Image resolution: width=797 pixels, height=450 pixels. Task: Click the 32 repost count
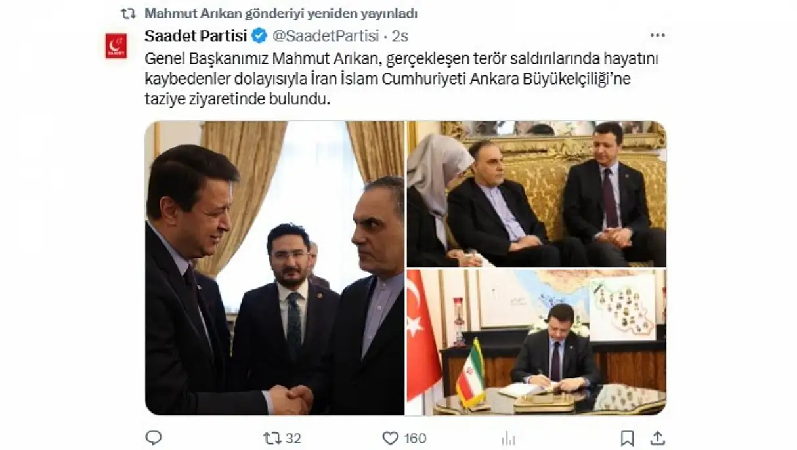pyautogui.click(x=293, y=438)
